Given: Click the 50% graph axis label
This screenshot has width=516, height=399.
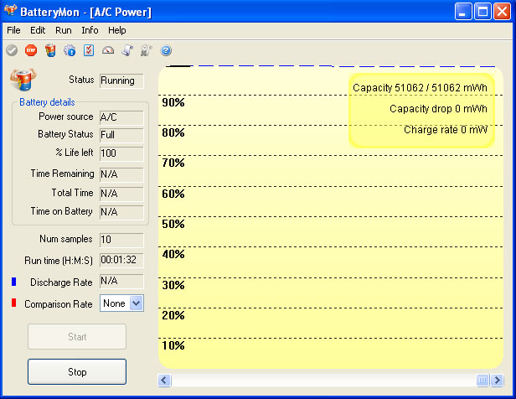Looking at the screenshot, I should tap(173, 224).
